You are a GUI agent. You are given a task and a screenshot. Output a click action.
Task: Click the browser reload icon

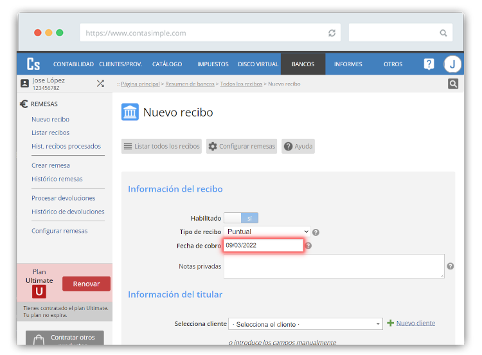click(332, 33)
